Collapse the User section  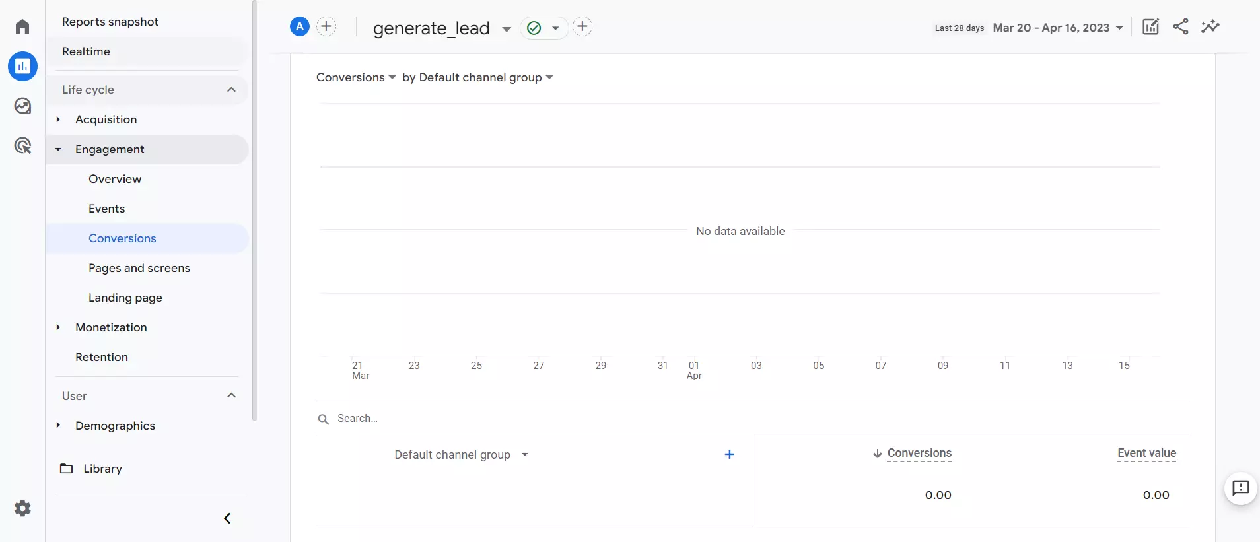click(231, 395)
